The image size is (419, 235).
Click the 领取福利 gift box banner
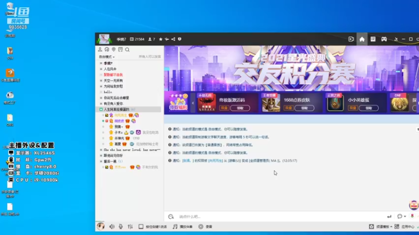click(178, 102)
